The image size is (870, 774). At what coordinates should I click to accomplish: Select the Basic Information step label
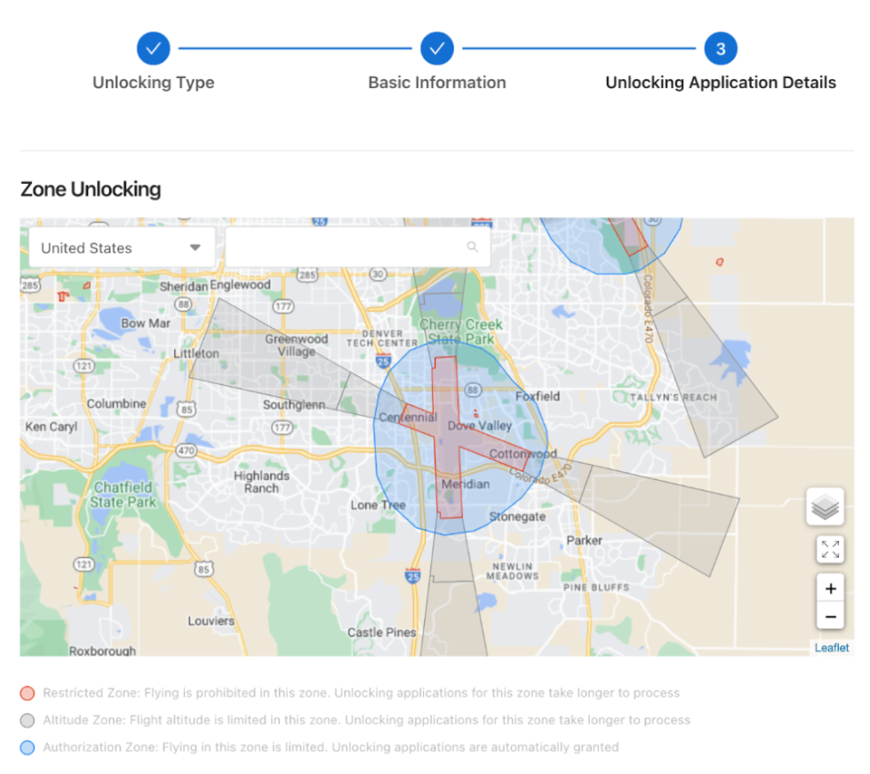click(436, 82)
